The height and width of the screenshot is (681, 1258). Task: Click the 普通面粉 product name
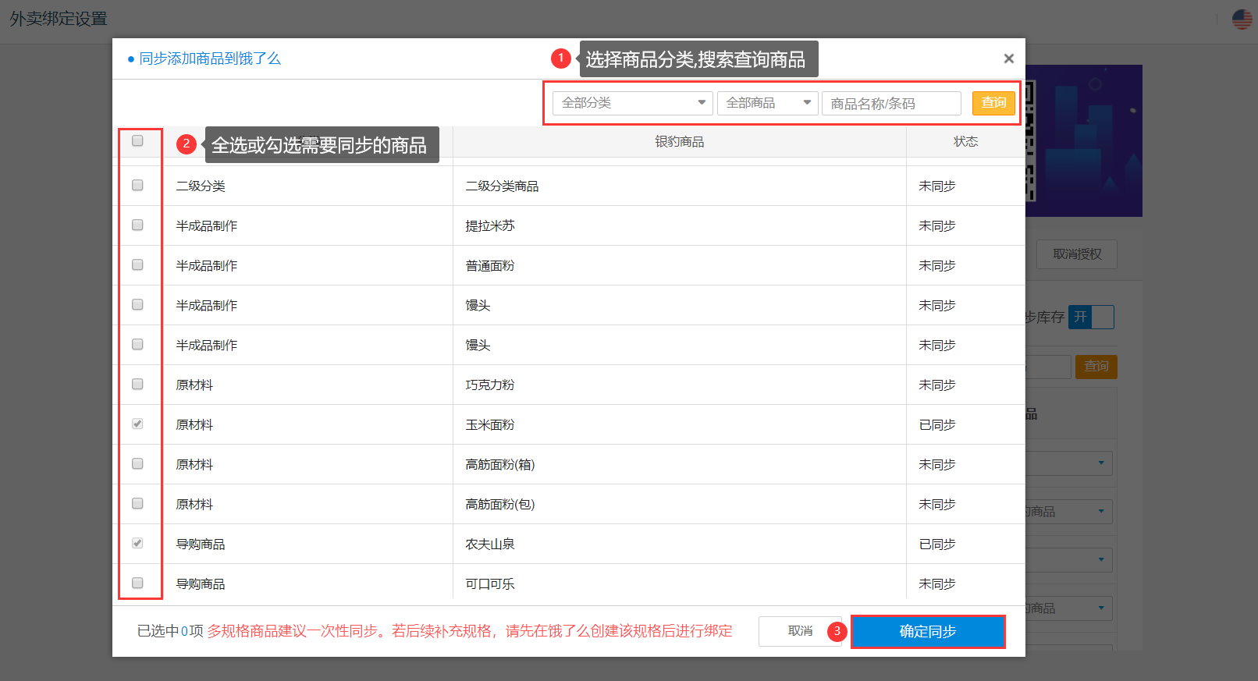(x=490, y=266)
